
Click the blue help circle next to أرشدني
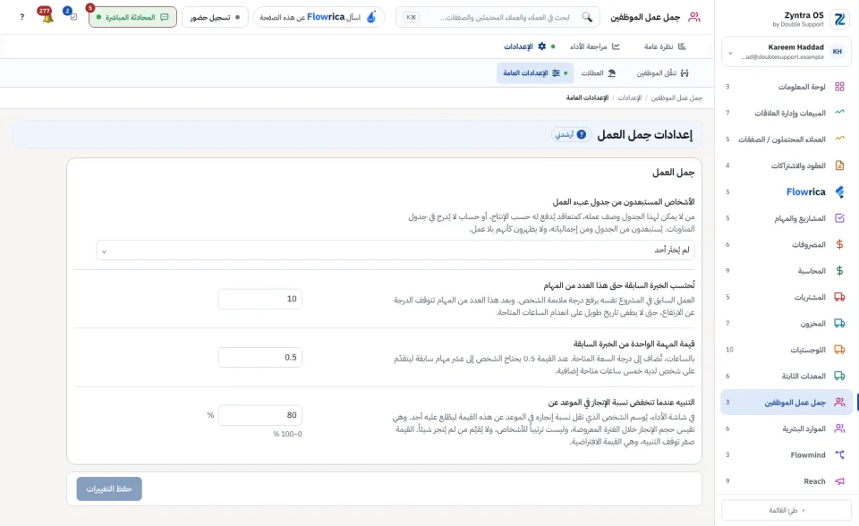(582, 134)
